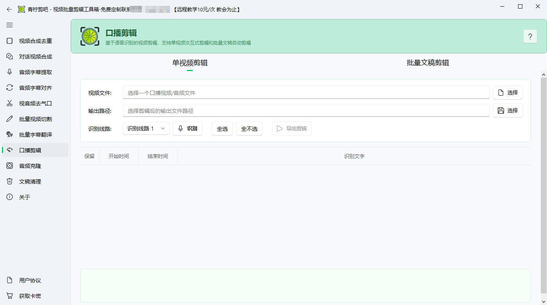Open 批量视频切割 page
The width and height of the screenshot is (547, 305).
coord(35,119)
